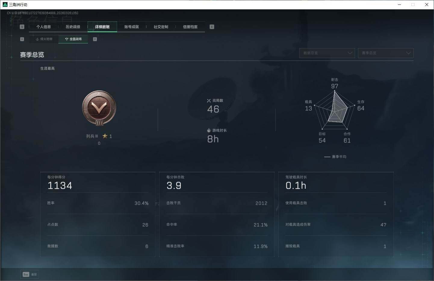Click the clock 游戏时长 icon

point(209,131)
